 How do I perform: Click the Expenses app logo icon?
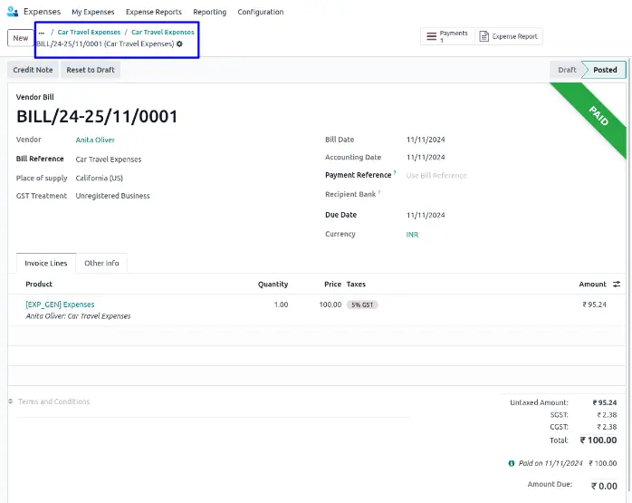tap(13, 12)
